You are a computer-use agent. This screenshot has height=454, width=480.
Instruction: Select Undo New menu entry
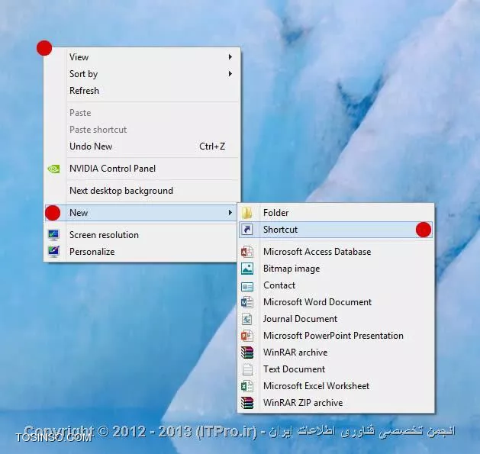click(x=142, y=147)
